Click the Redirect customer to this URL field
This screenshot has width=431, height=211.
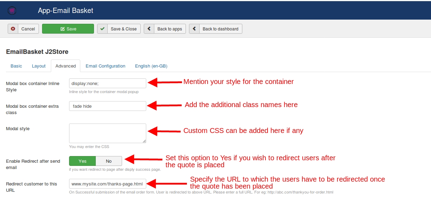pos(107,184)
